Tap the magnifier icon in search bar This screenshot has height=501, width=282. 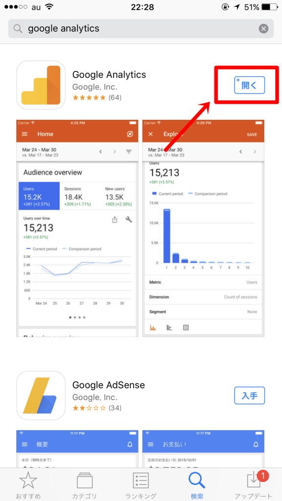[18, 29]
